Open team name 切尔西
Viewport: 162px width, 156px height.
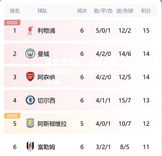[46, 100]
